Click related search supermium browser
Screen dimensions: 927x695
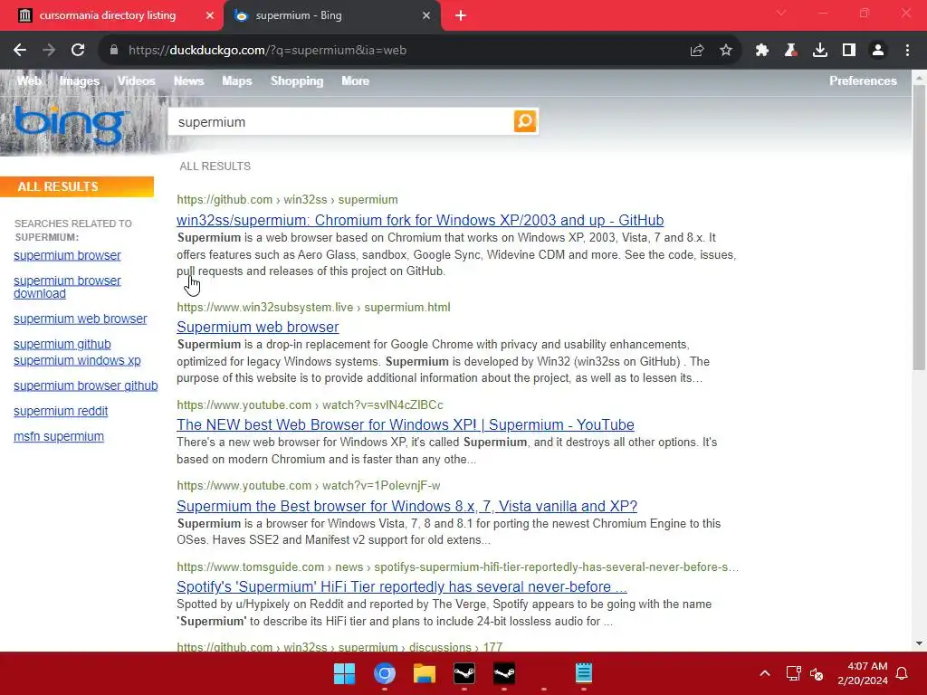click(x=67, y=255)
